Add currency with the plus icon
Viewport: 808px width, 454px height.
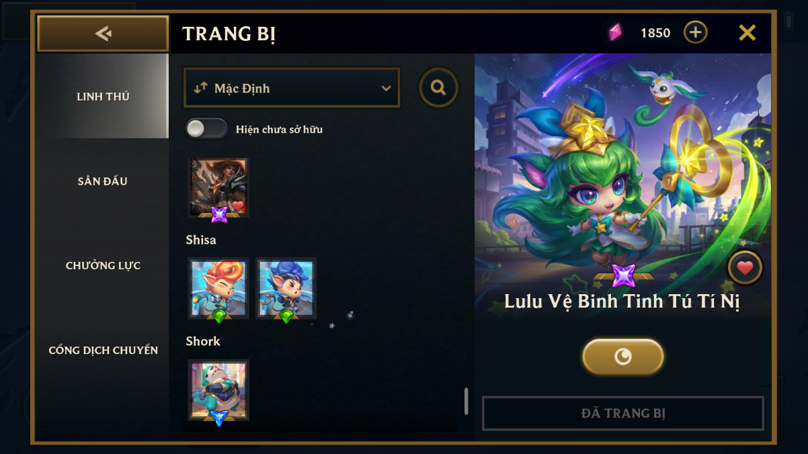point(696,32)
